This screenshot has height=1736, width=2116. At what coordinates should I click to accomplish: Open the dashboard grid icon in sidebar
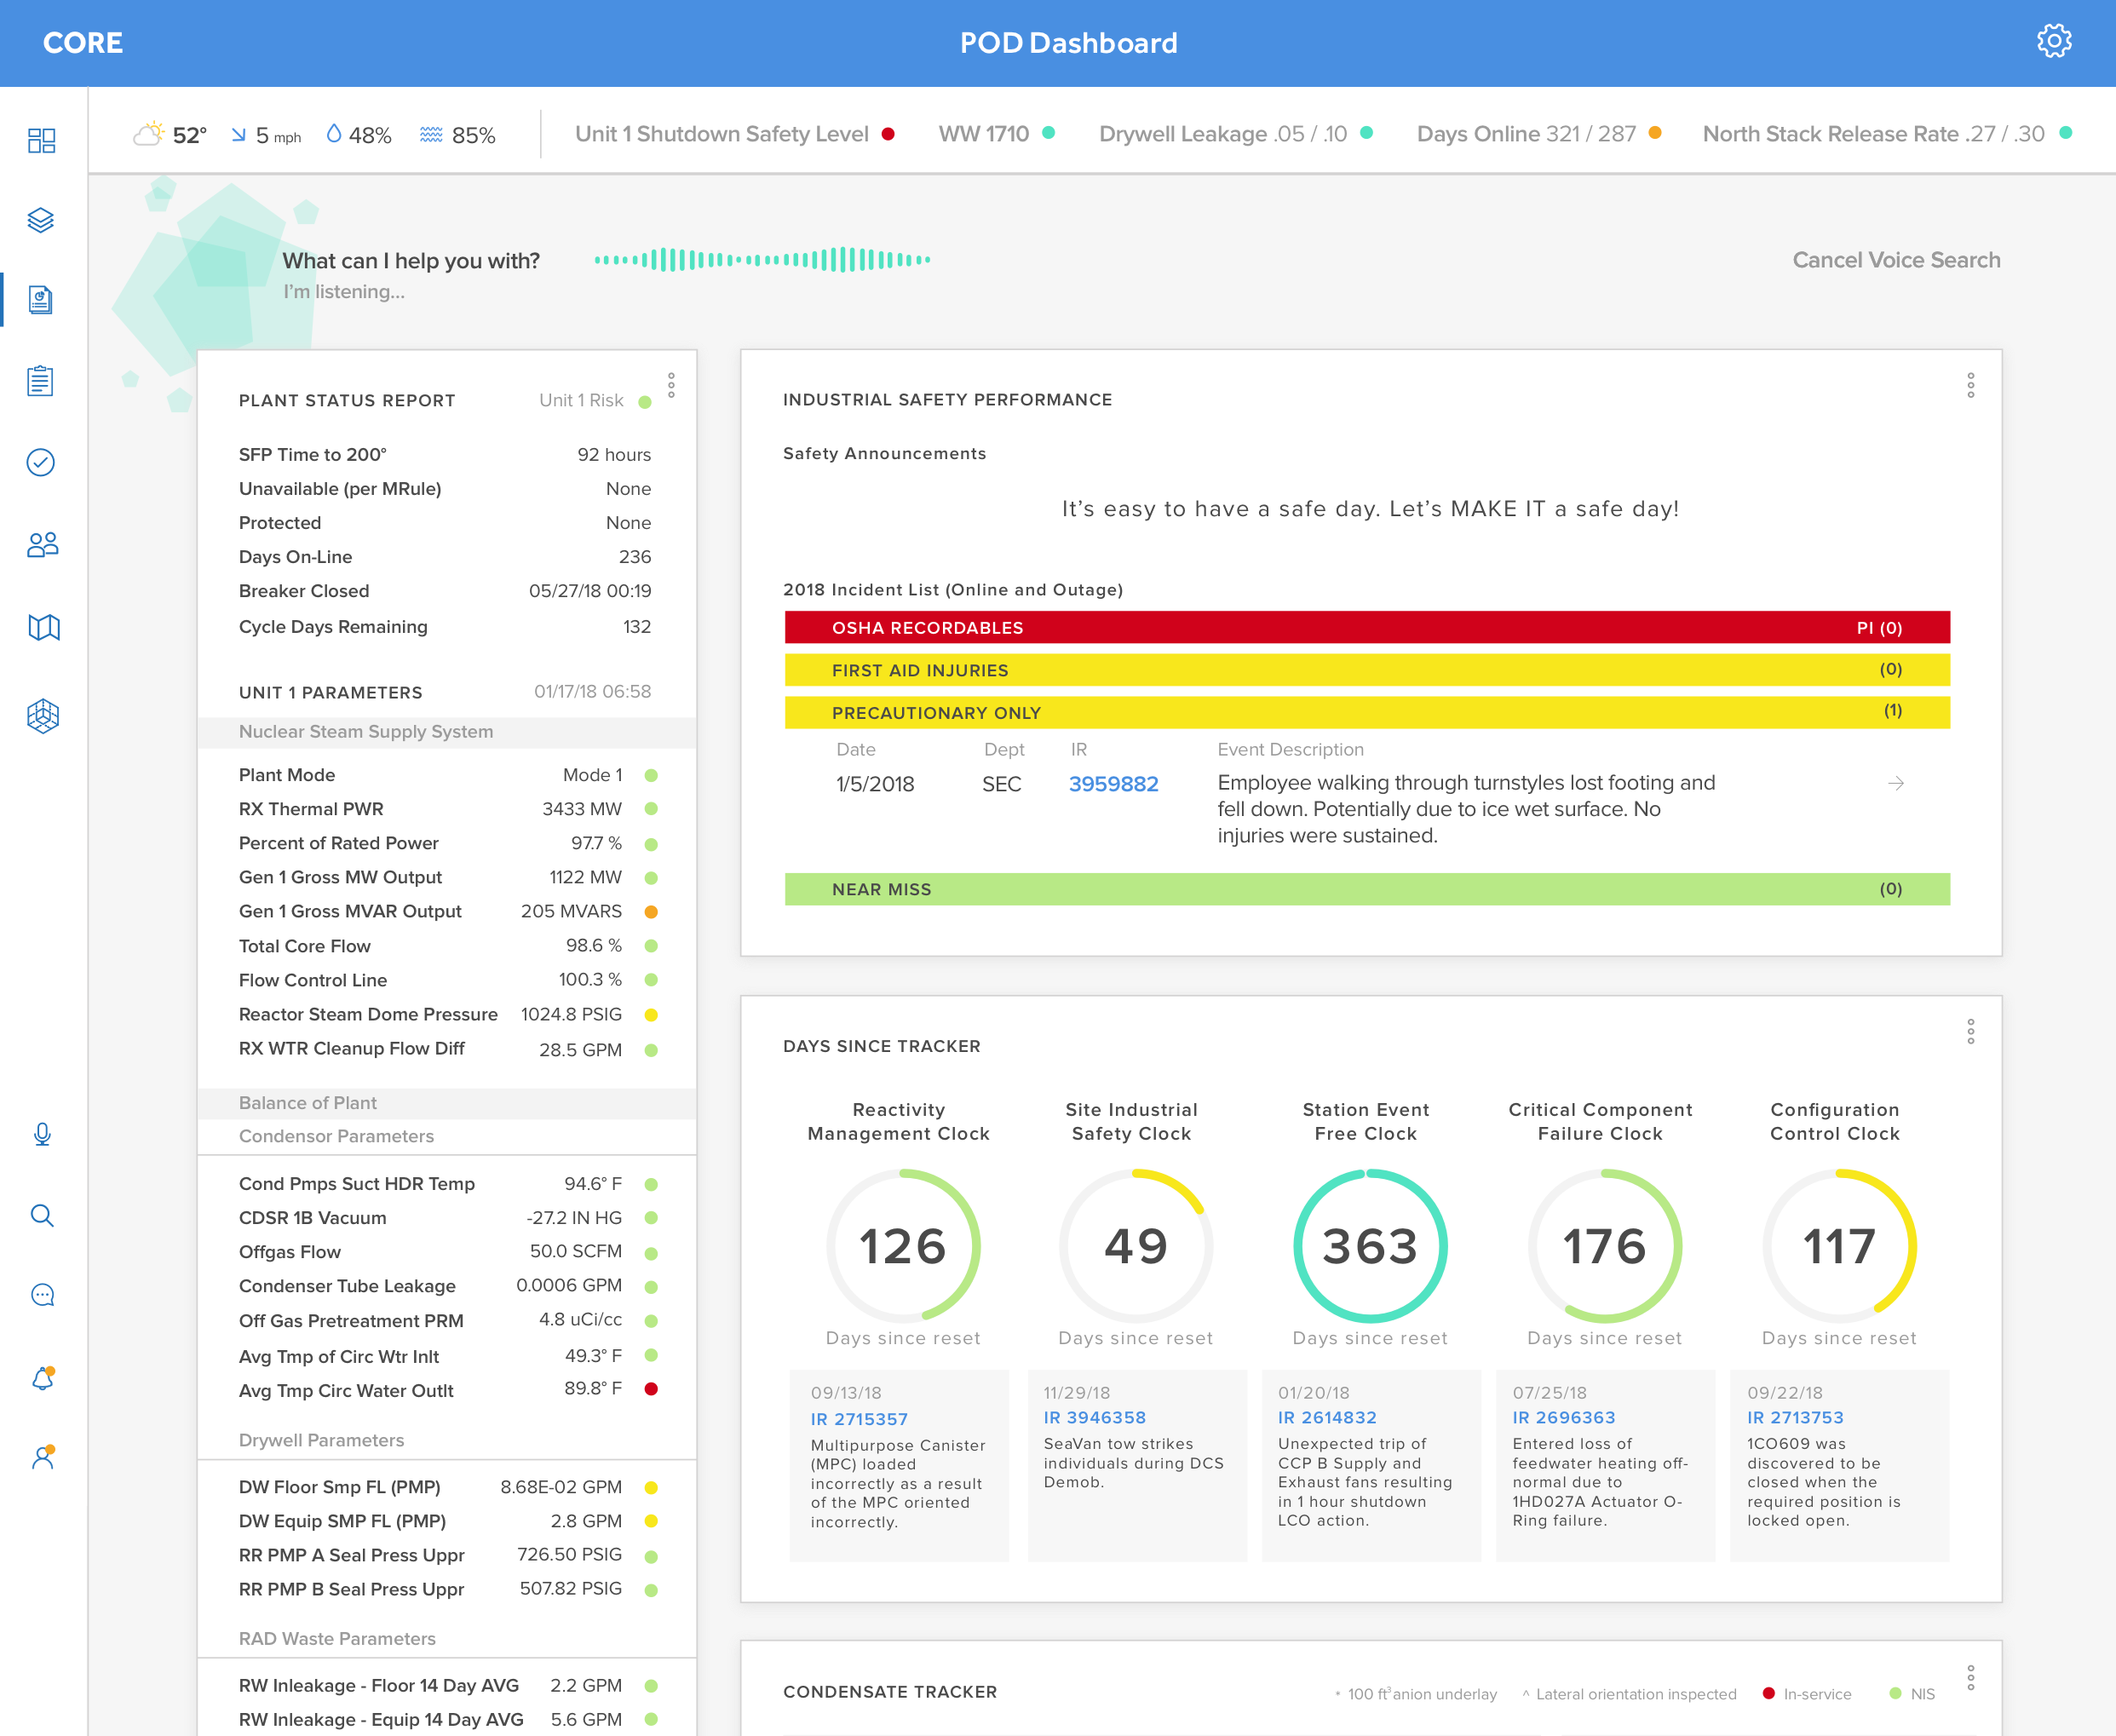tap(41, 140)
